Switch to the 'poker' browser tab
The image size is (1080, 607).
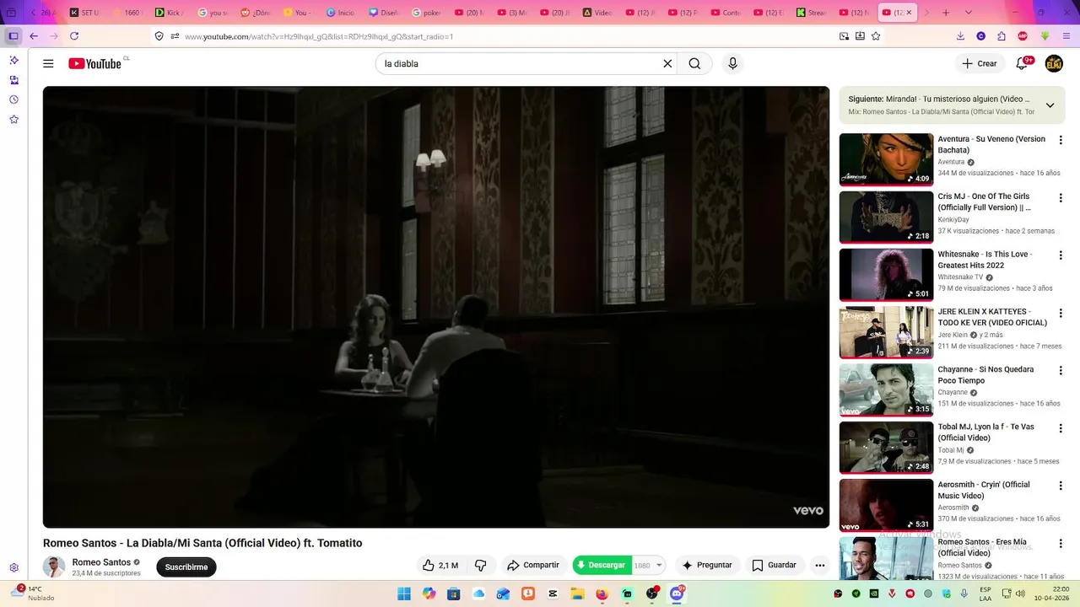coord(427,13)
